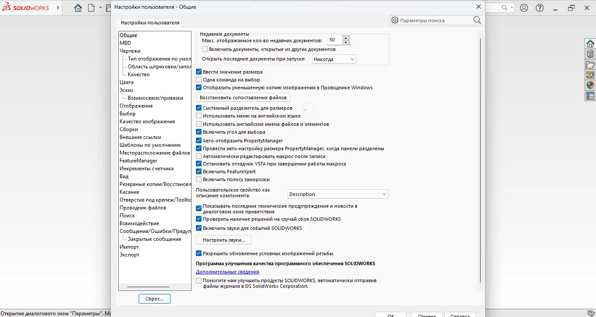Image resolution: width=596 pixels, height=317 pixels.
Task: Click the 'Настроить звуки...' button
Action: point(224,240)
